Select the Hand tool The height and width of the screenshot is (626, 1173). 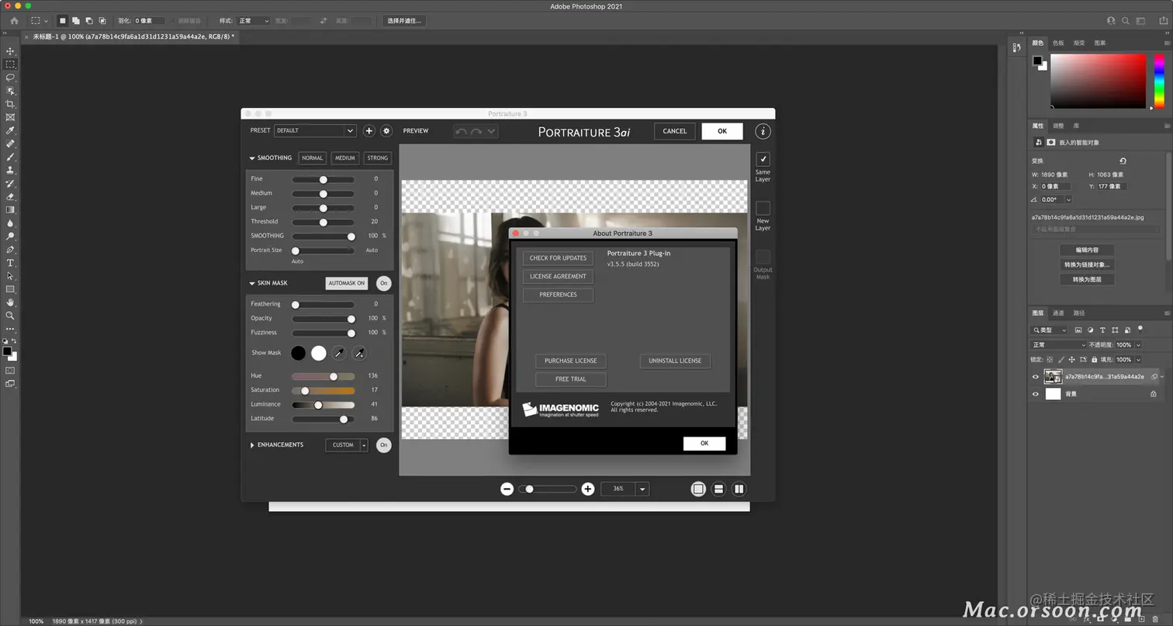coord(10,303)
